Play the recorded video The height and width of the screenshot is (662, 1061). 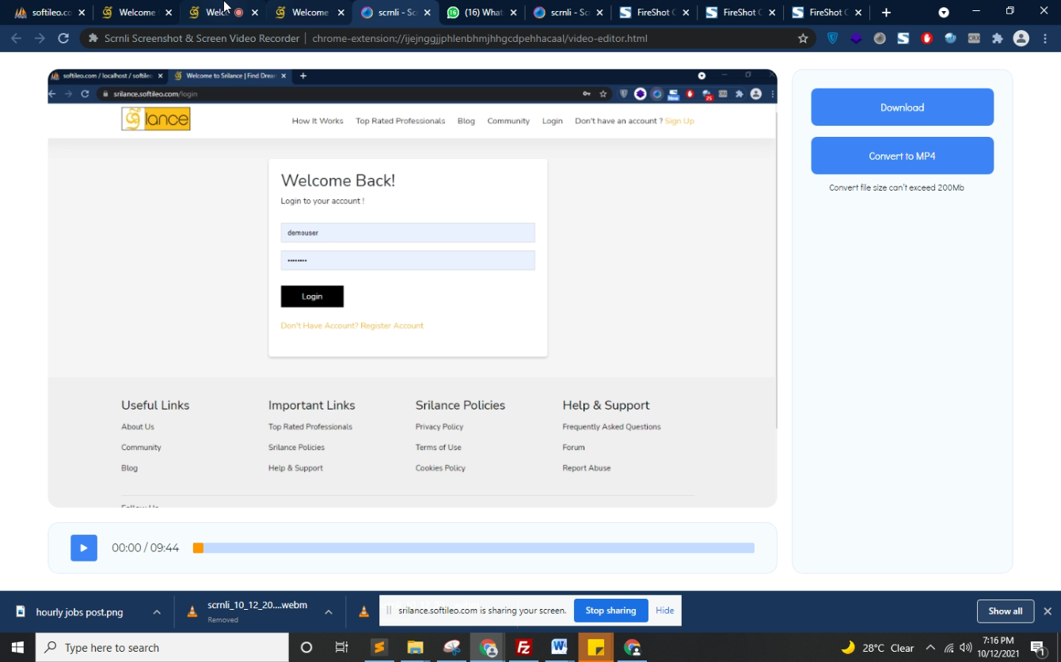[x=84, y=548]
